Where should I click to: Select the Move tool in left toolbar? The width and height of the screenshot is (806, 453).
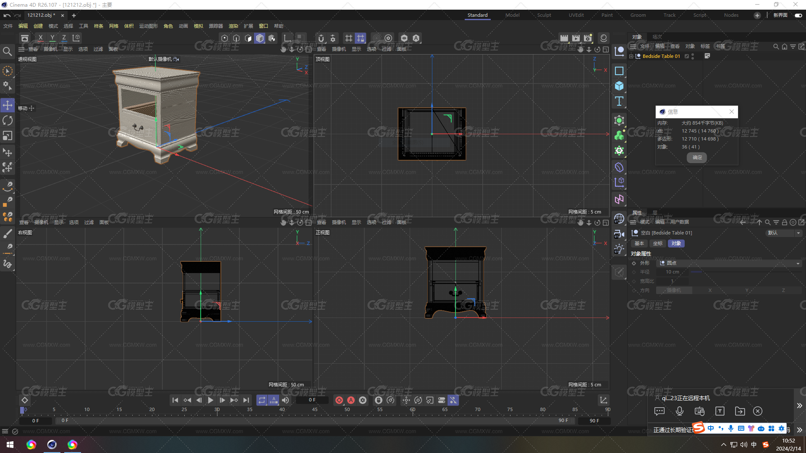[x=8, y=105]
